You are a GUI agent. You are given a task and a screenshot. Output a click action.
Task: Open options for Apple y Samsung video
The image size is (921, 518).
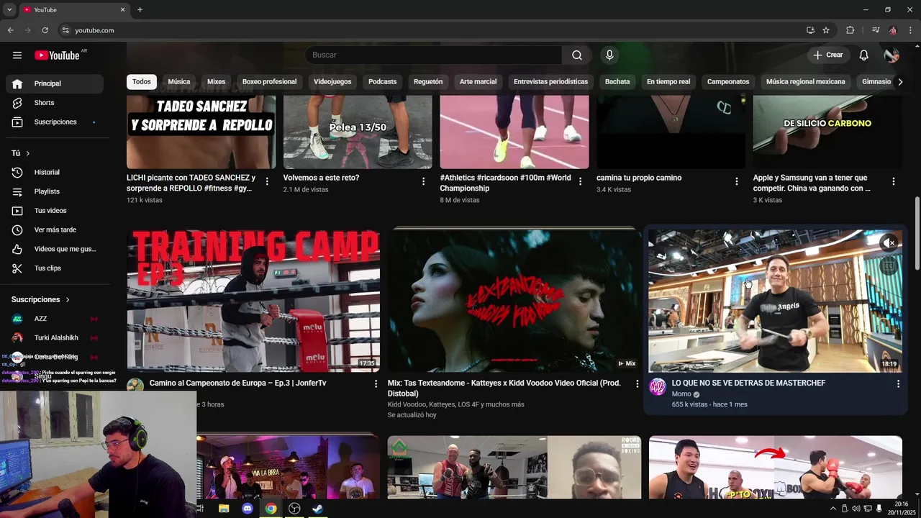pos(894,181)
